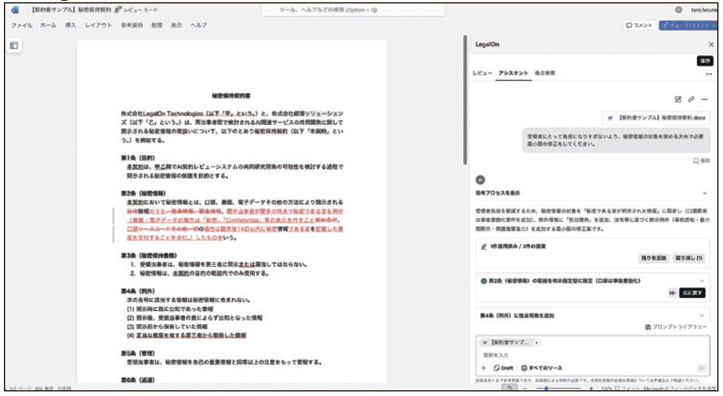Open the ヘルプ ribbon tab
This screenshot has height=396, width=723.
(x=198, y=26)
